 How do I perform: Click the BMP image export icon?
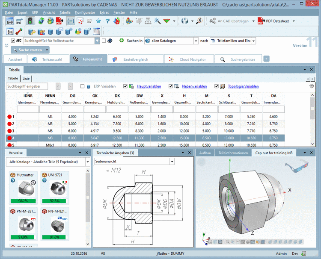(x=9, y=21)
